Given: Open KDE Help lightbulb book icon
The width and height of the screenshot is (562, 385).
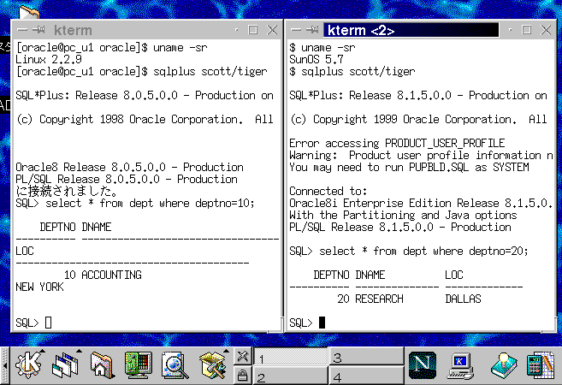Looking at the screenshot, I should [504, 365].
